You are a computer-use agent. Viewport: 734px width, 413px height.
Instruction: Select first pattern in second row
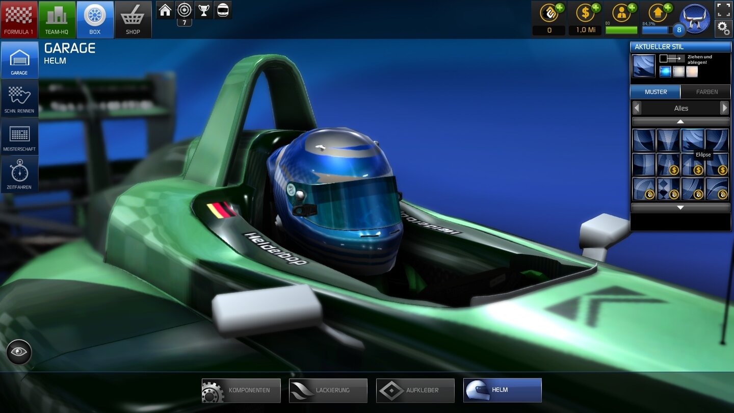[644, 165]
